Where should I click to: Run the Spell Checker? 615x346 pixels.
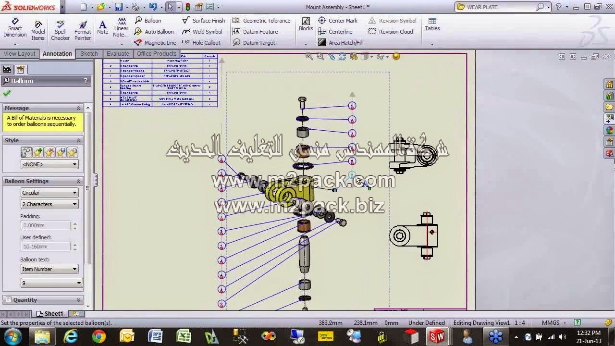tap(60, 30)
